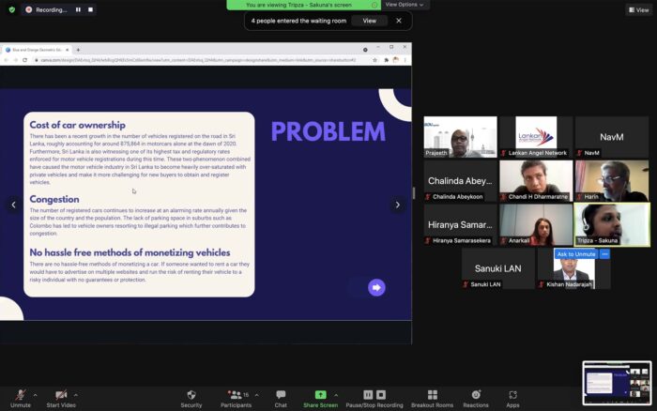Open the Chat panel
657x411 pixels.
coord(281,396)
